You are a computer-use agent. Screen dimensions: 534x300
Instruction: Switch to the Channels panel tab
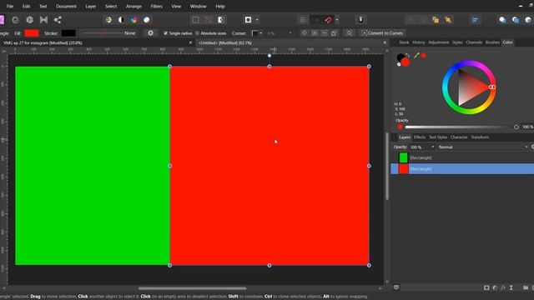[x=474, y=42]
